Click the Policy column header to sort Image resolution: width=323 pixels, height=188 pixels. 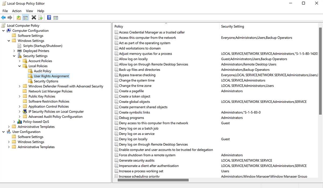point(118,26)
